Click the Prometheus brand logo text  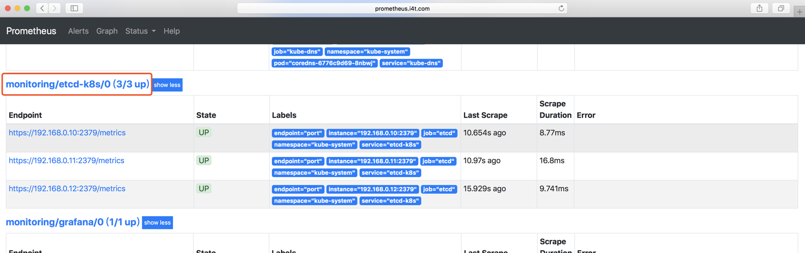tap(31, 31)
